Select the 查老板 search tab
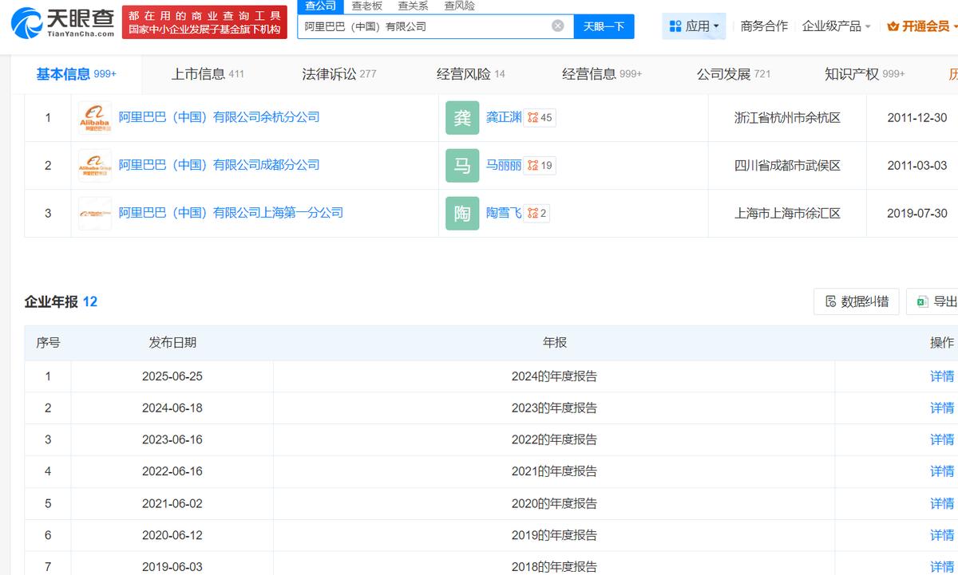The image size is (958, 575). click(x=367, y=6)
